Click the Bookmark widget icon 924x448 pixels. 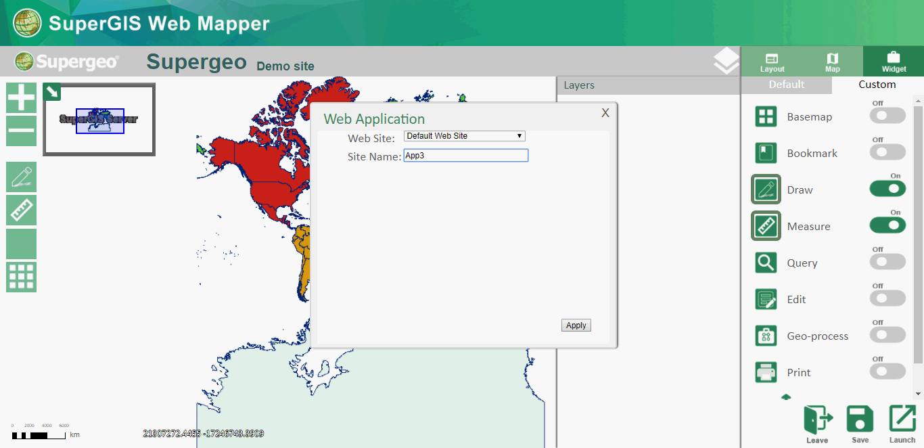[766, 153]
